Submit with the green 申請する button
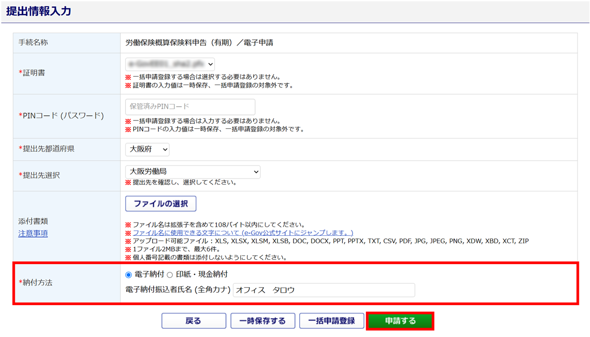This screenshot has width=590, height=337. 400,321
